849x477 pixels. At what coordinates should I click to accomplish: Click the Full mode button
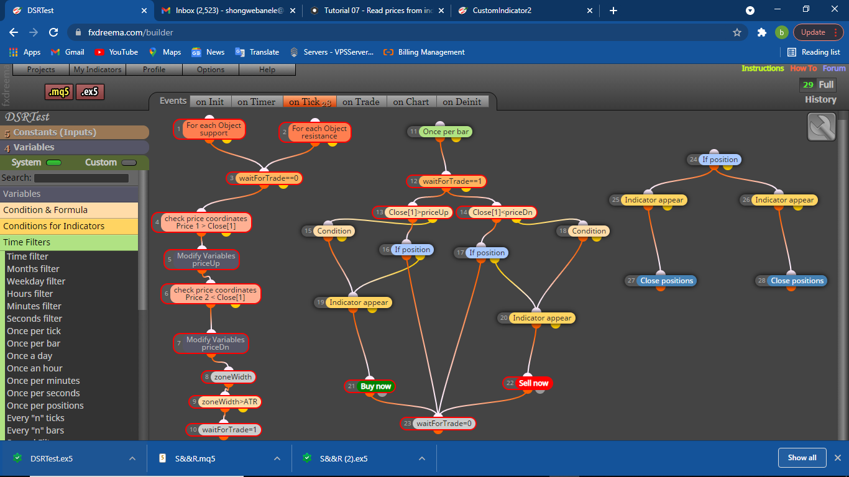click(826, 84)
